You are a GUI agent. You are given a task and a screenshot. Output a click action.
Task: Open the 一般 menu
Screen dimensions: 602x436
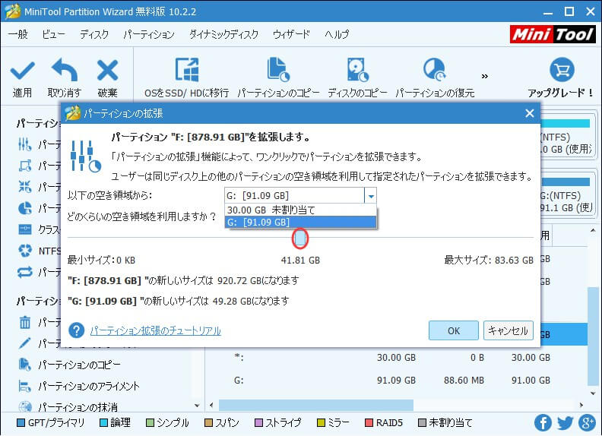18,34
